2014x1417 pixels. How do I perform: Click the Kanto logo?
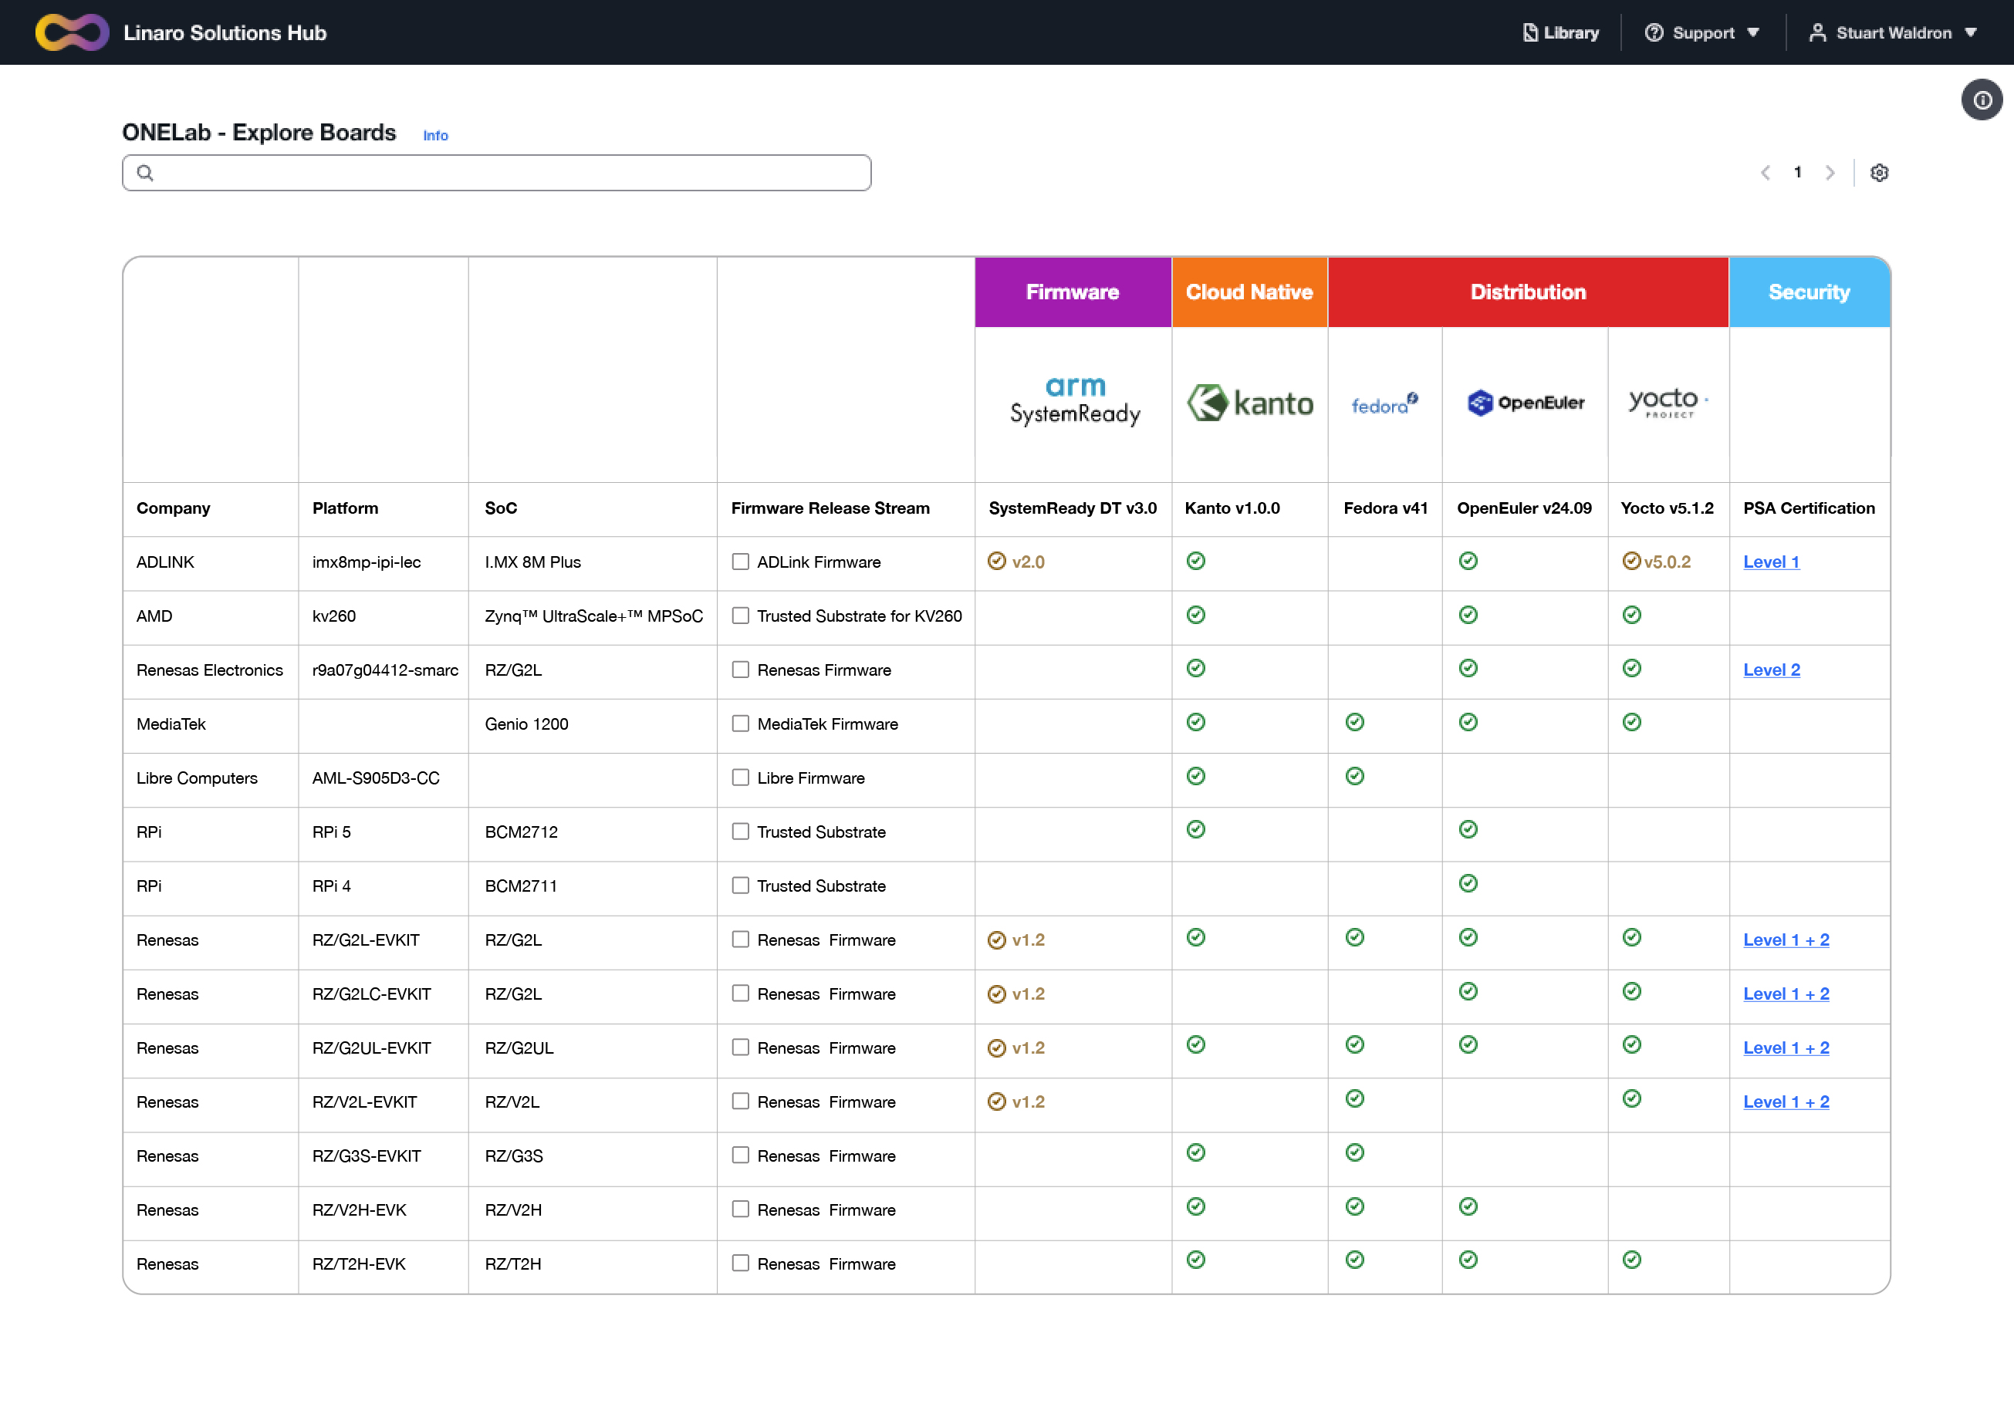[x=1250, y=403]
